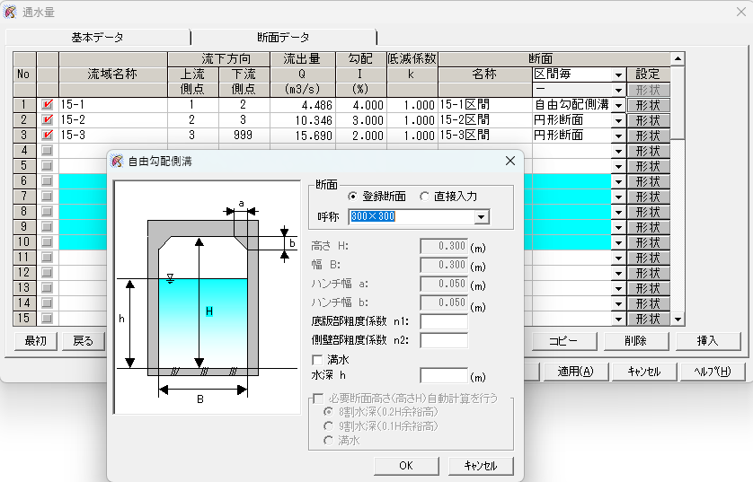Click OK in the side ditch dialog
Viewport: 753px width, 482px height.
[405, 466]
